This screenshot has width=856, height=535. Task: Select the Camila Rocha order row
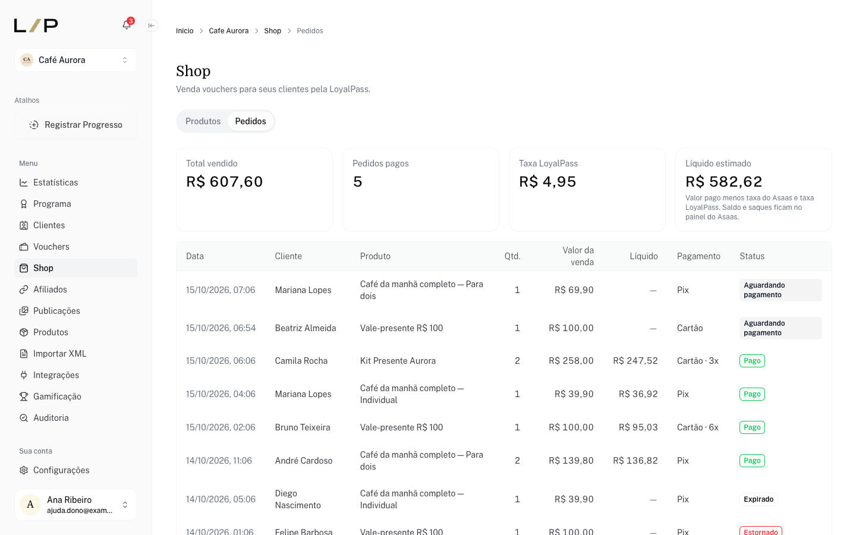coord(504,361)
